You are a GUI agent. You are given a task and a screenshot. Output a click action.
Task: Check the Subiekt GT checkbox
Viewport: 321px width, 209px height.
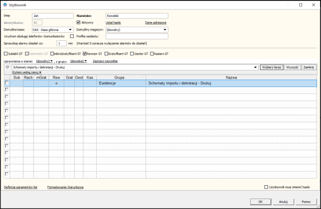click(6, 54)
